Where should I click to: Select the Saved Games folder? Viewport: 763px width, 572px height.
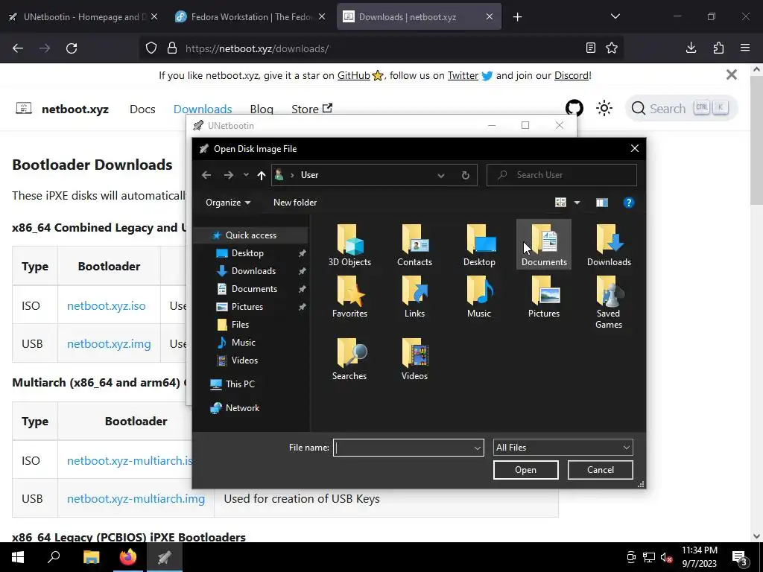pos(609,302)
